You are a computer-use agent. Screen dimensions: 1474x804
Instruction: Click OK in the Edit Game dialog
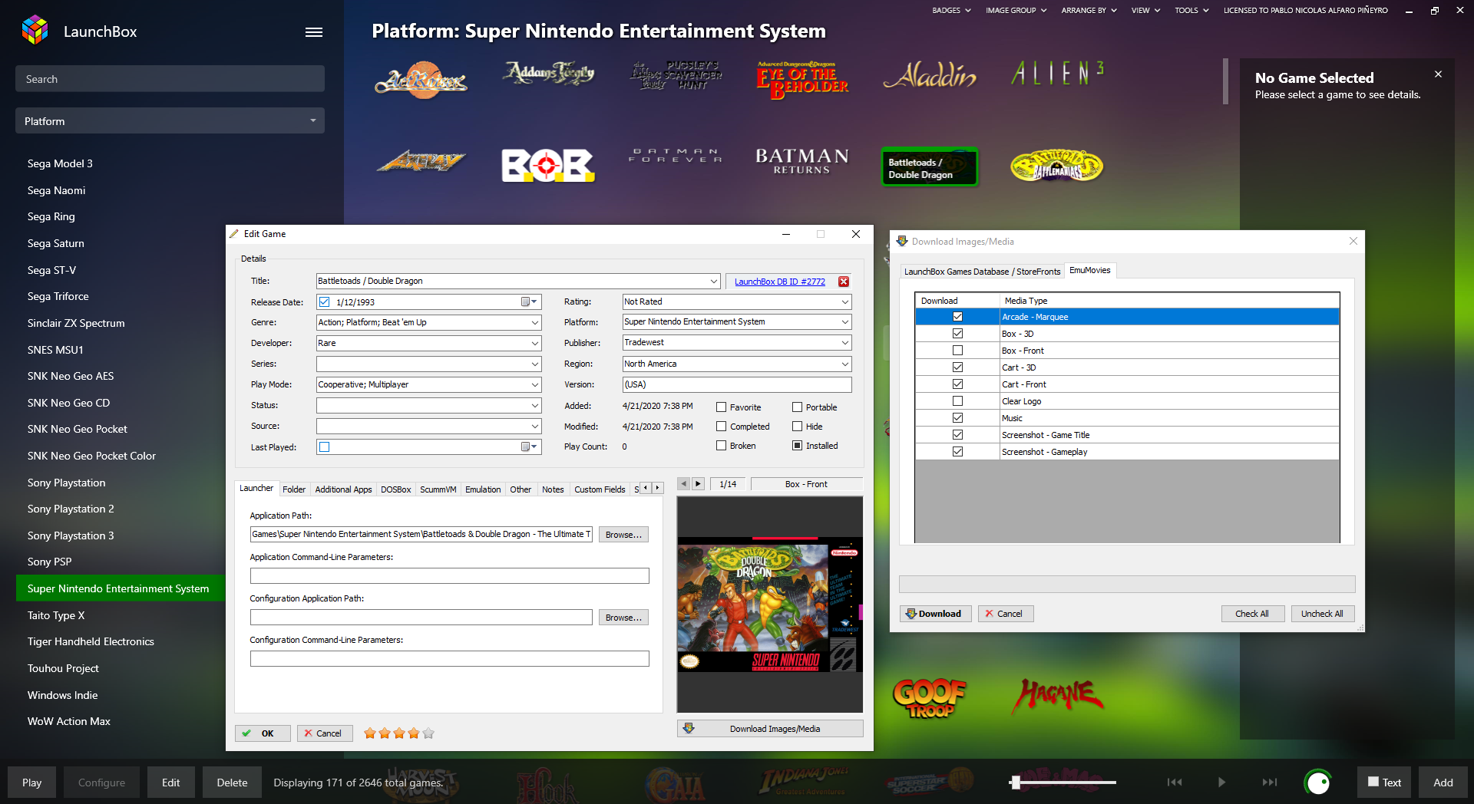tap(263, 733)
